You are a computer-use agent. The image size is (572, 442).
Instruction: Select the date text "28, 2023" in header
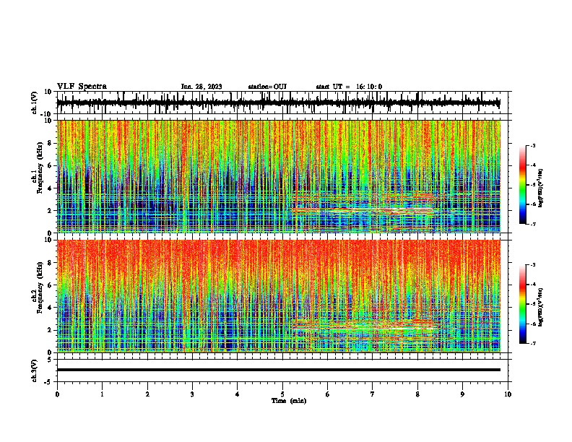click(x=207, y=87)
